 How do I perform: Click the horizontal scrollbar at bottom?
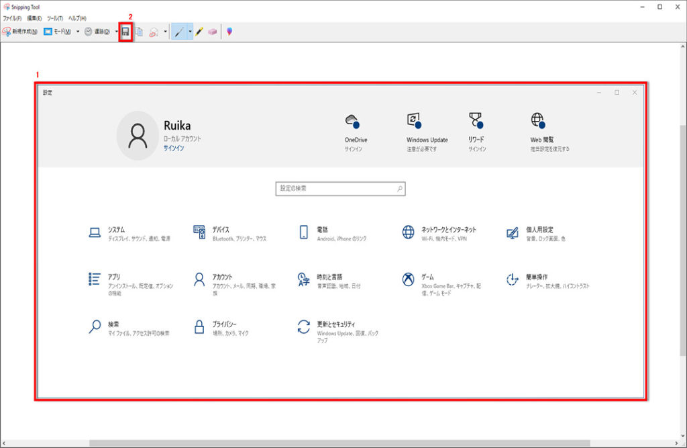click(x=335, y=443)
